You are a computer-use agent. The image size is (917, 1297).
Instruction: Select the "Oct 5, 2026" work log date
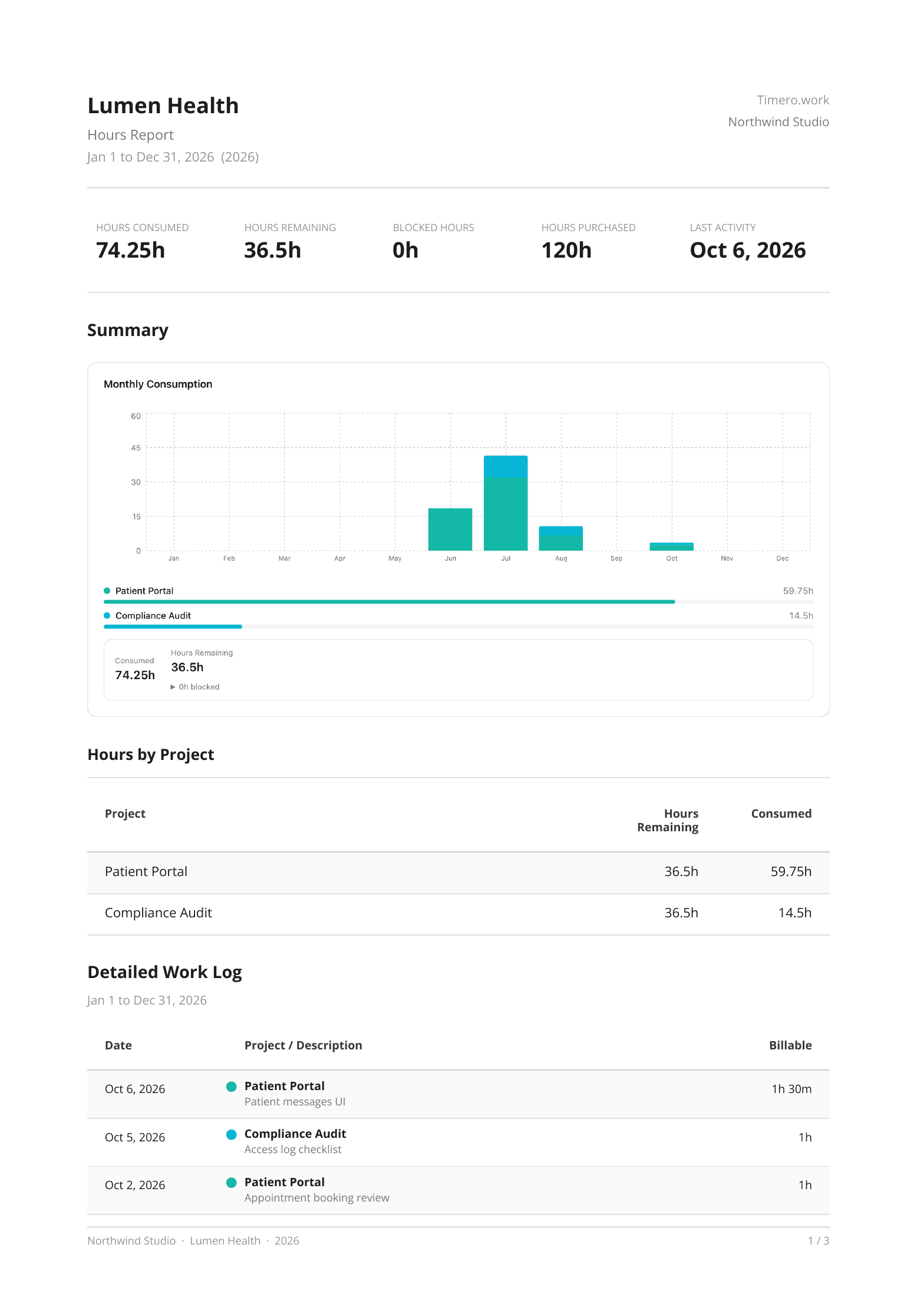[135, 1137]
